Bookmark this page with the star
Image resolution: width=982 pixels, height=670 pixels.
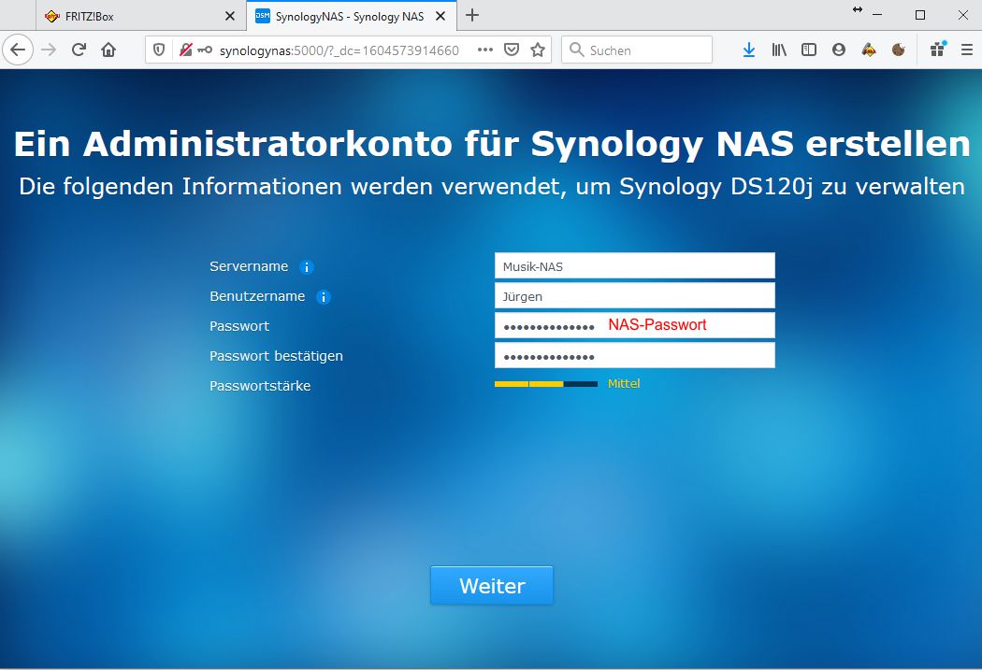pos(538,50)
